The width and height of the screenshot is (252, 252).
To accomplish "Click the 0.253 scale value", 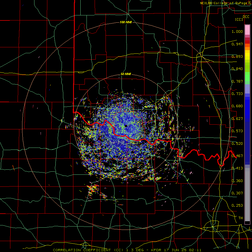I will 237,206.
